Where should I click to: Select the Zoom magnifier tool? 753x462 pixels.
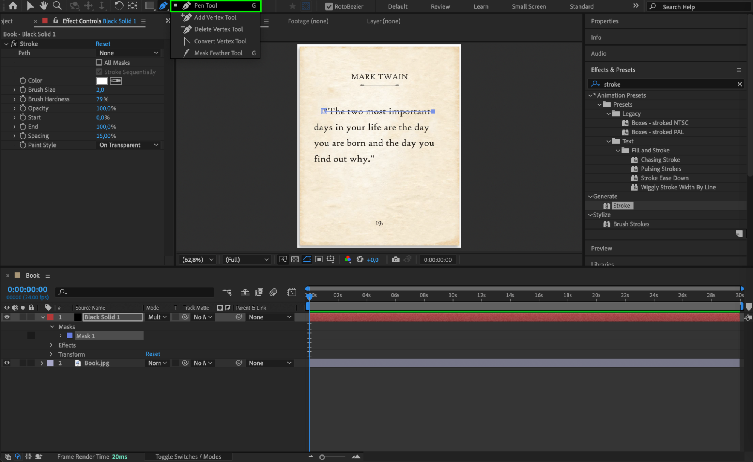pos(57,6)
